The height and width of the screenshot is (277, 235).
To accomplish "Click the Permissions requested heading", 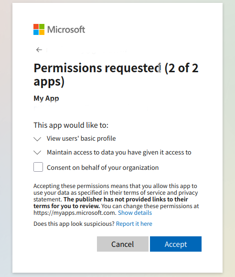I will coord(116,75).
